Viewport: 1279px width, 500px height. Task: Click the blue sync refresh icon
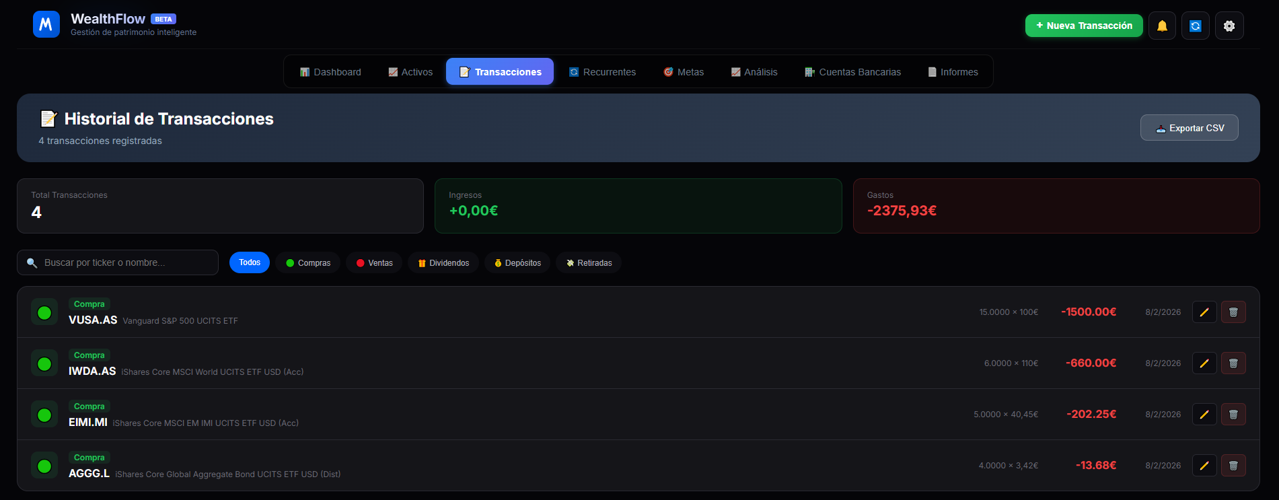pyautogui.click(x=1196, y=26)
